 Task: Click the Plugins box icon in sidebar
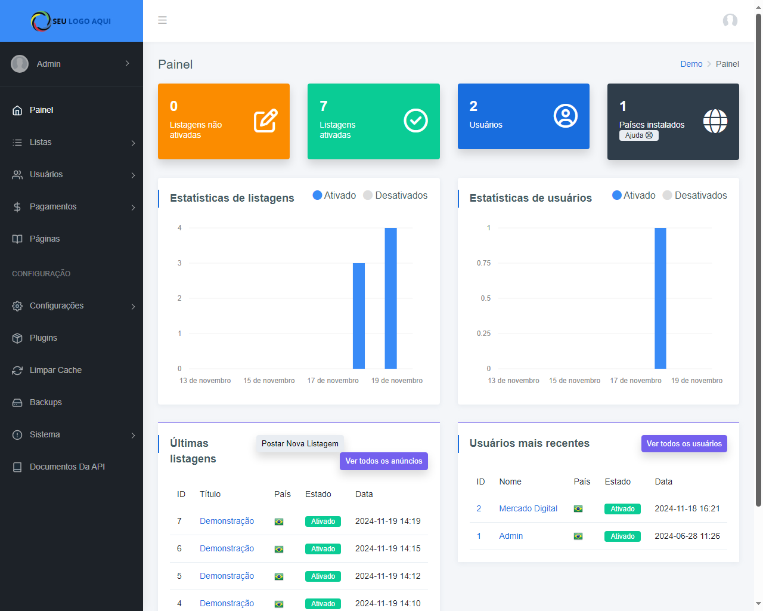[x=17, y=338]
